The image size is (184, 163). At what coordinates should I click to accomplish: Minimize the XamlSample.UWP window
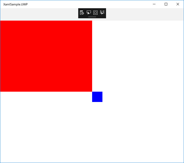pos(154,4)
